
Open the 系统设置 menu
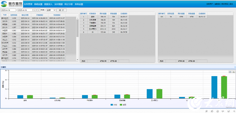tap(79, 4)
